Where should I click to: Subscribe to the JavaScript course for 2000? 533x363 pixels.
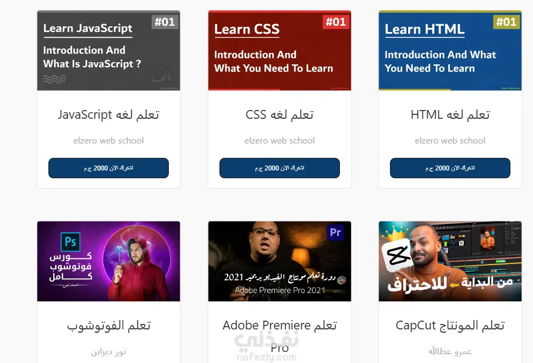(108, 168)
